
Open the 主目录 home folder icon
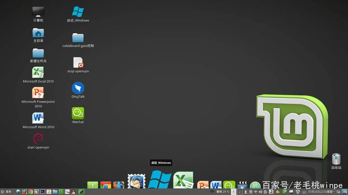(38, 35)
